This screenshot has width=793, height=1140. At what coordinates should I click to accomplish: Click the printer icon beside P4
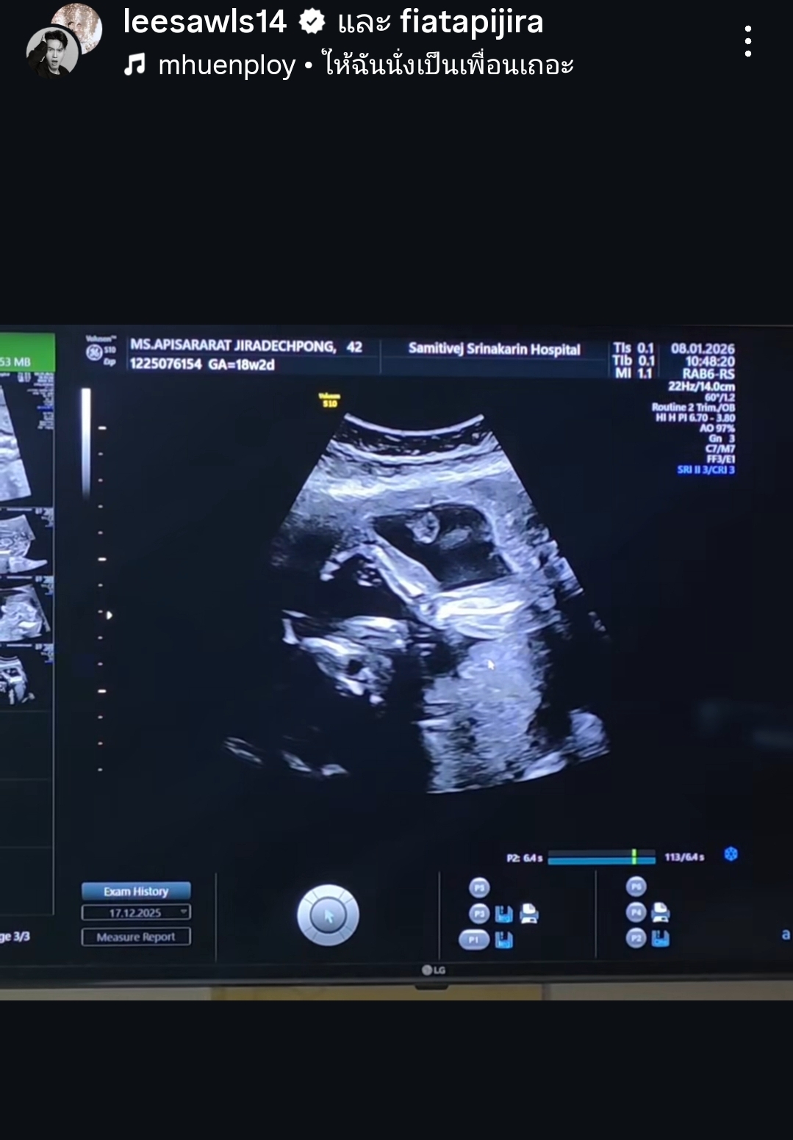pos(660,912)
